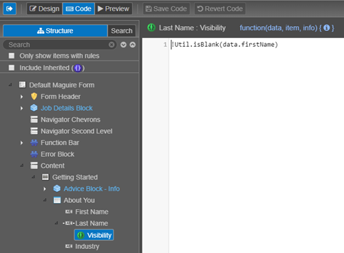This screenshot has width=344, height=253.
Task: Select the Form Header shield icon
Action: click(34, 96)
